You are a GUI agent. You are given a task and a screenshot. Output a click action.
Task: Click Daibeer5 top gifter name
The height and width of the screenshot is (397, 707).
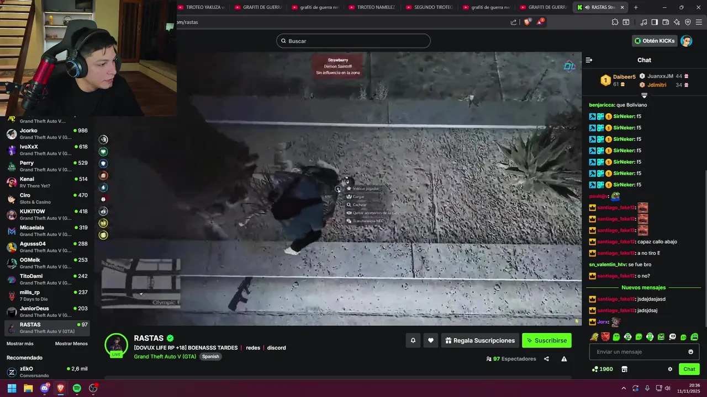pos(624,77)
